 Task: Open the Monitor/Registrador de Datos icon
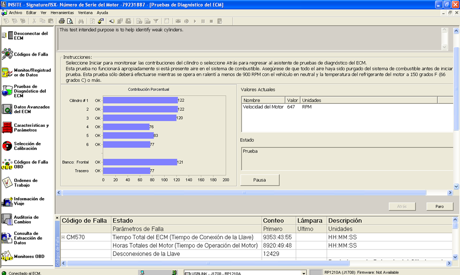8,72
